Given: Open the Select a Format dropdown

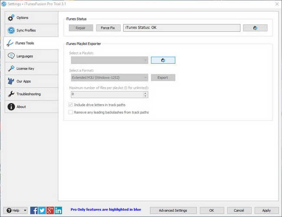Looking at the screenshot, I should 109,78.
